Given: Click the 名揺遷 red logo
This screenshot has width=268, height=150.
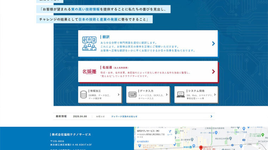Looking at the screenshot, I should [x=89, y=71].
